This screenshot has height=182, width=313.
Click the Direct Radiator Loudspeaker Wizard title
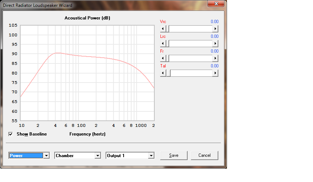click(38, 5)
